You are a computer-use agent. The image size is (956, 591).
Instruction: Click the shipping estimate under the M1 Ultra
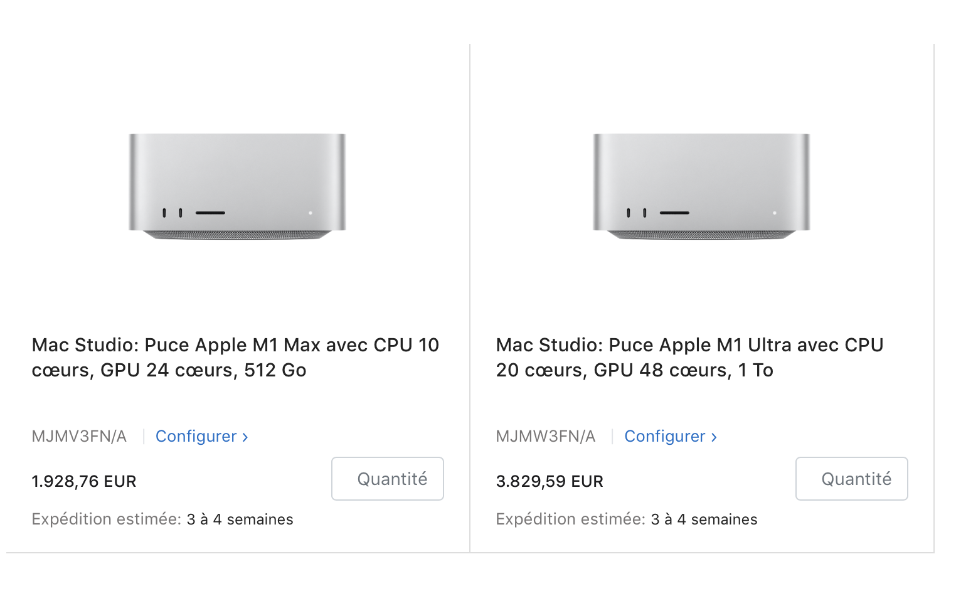click(627, 519)
